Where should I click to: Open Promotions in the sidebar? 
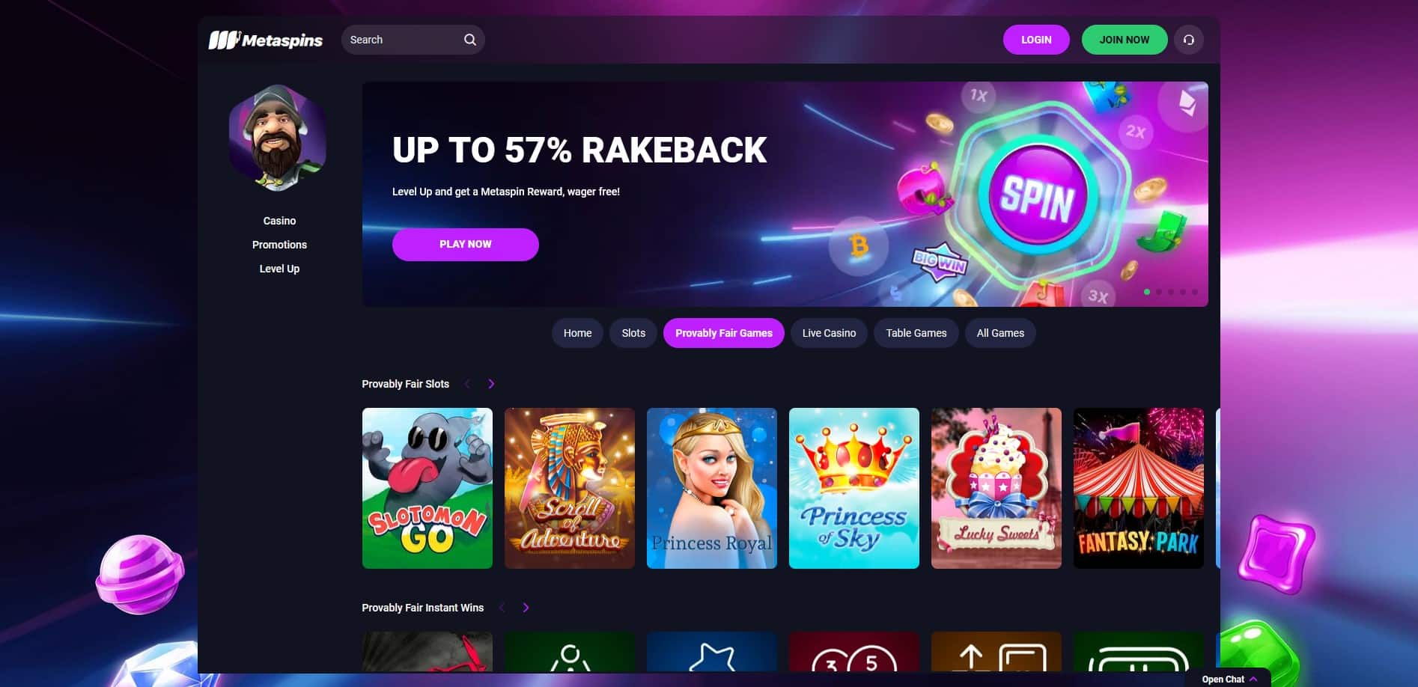coord(279,245)
